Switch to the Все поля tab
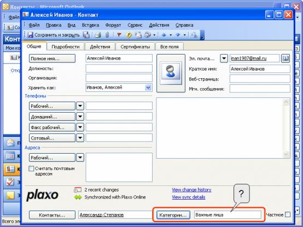The height and width of the screenshot is (227, 303). click(170, 46)
